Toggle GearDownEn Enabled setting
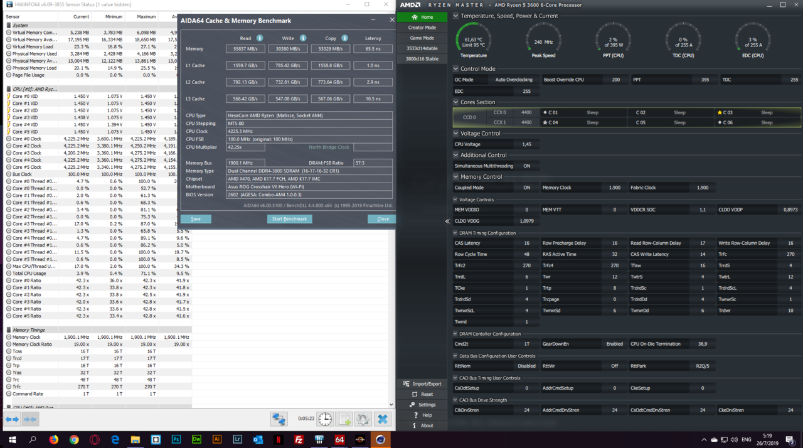 [614, 344]
